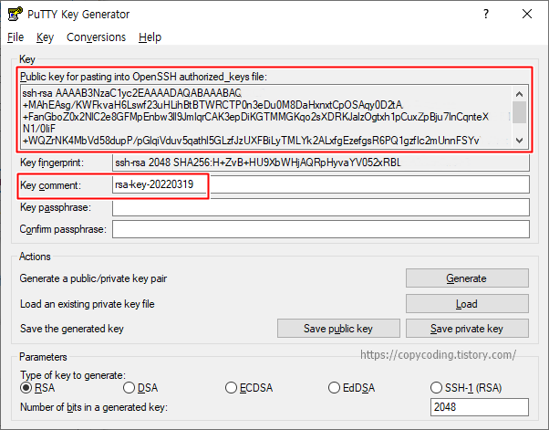
Task: Click 'Type of key to generate:' label
Action: tap(73, 375)
